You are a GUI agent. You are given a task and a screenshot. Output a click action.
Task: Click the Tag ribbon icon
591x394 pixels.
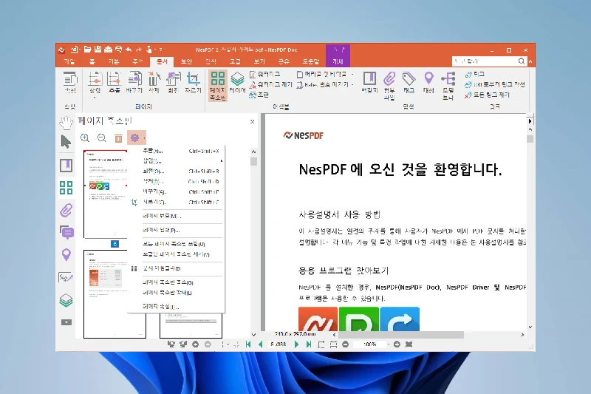[409, 83]
